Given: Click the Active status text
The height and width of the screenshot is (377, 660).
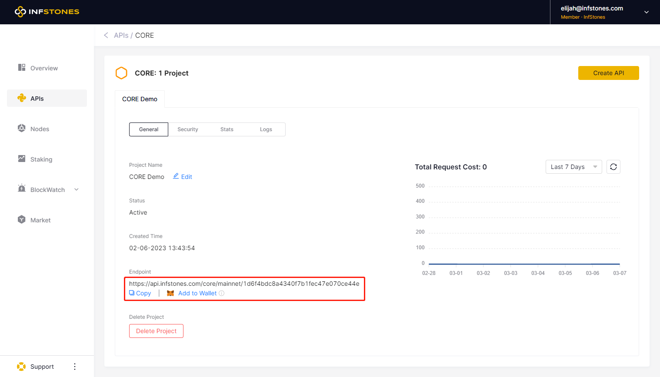Looking at the screenshot, I should (x=138, y=212).
